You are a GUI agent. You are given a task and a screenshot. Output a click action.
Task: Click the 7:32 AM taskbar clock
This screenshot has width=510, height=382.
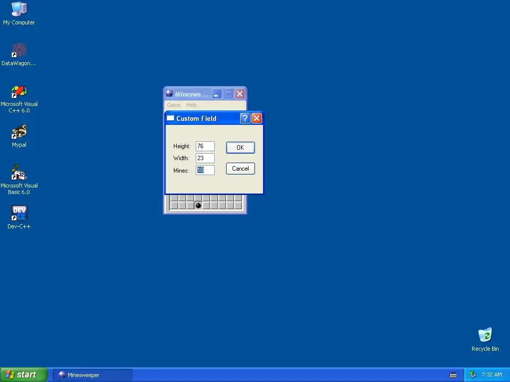coord(492,375)
